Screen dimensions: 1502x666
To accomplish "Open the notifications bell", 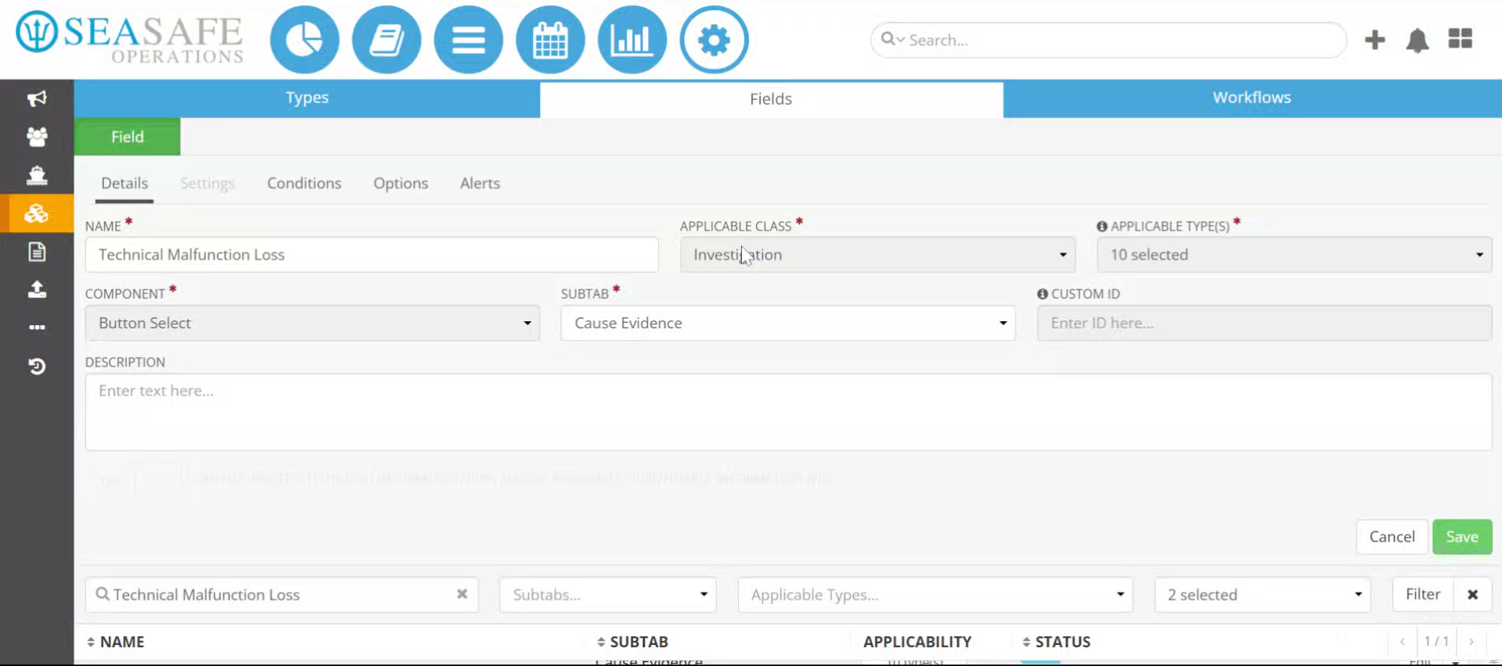I will 1417,40.
